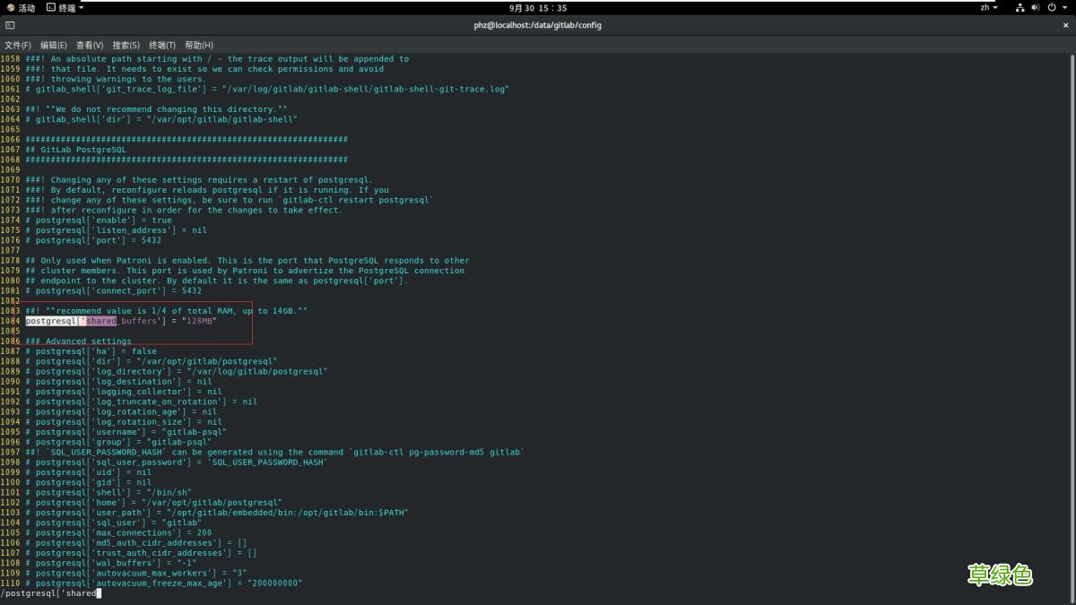Click line "postgresql['trust_auth_cidr_addresses'] = []"
Screen dimensions: 1076x605
pyautogui.click(x=141, y=553)
